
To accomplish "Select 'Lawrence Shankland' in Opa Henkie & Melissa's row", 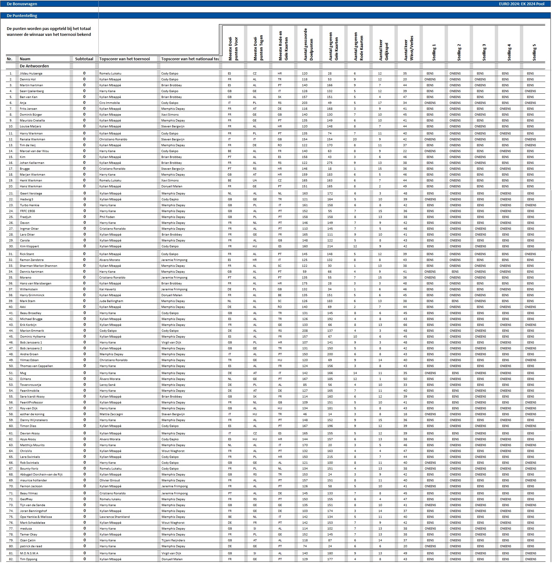I will (x=115, y=517).
